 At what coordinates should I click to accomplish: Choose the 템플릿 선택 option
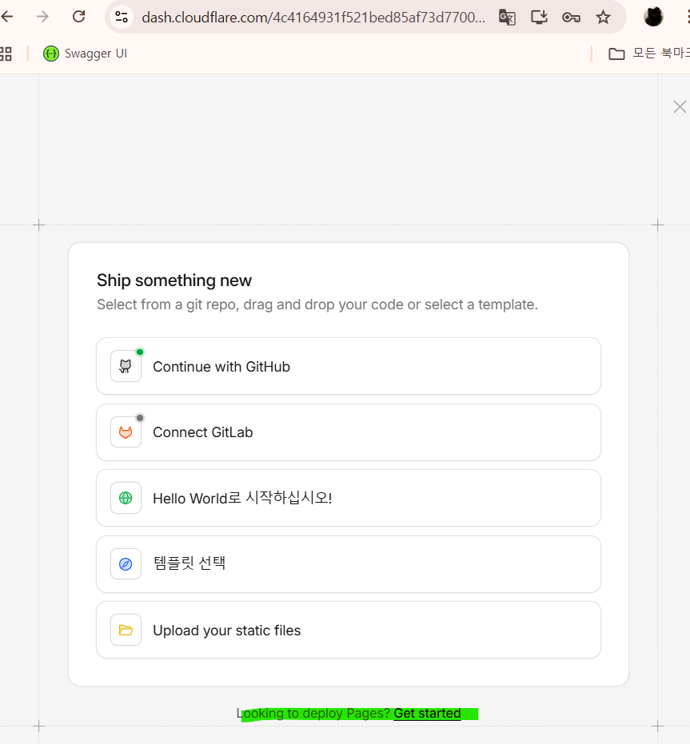[x=349, y=564]
